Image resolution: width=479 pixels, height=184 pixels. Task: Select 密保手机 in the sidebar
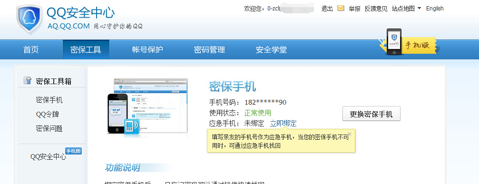coord(49,100)
